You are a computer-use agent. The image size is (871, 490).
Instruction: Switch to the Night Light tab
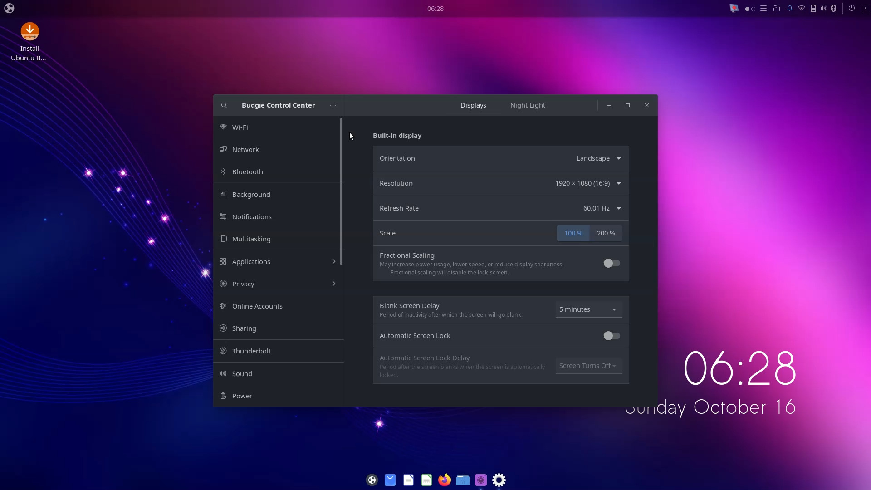click(x=528, y=105)
